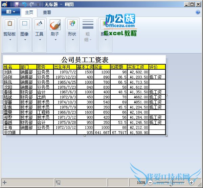
Task: Click the cursor position crosshair icon in status bar
Action: coord(4,183)
